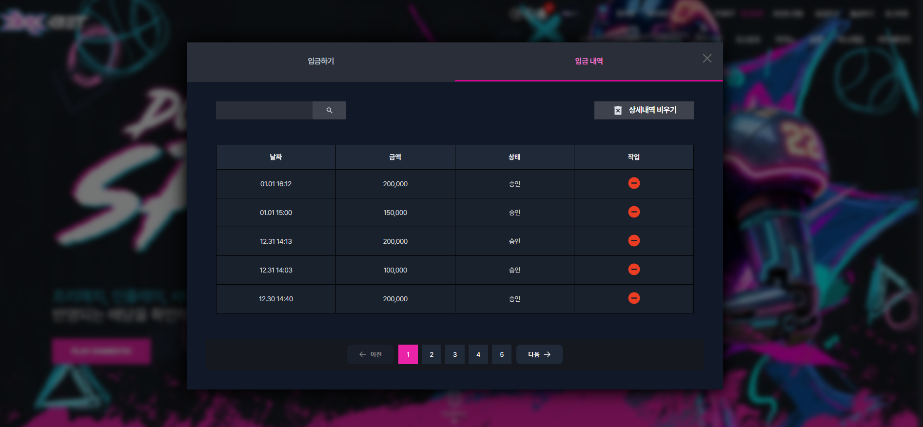Remove the 12.31 14:03 deposit entry
Screen dimensions: 923x427
(634, 270)
